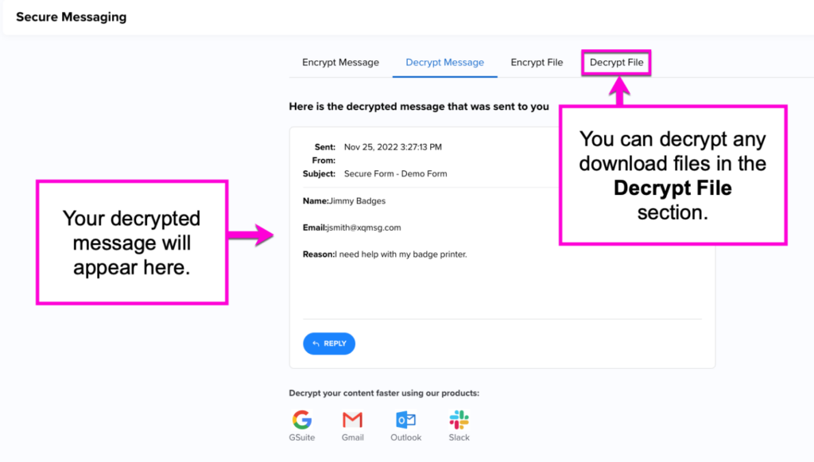
Task: Open the Encrypt File tab
Action: coord(537,62)
